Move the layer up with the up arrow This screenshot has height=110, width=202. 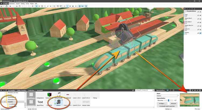[192, 9]
